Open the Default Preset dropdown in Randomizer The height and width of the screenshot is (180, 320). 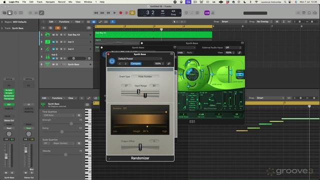pyautogui.click(x=140, y=58)
